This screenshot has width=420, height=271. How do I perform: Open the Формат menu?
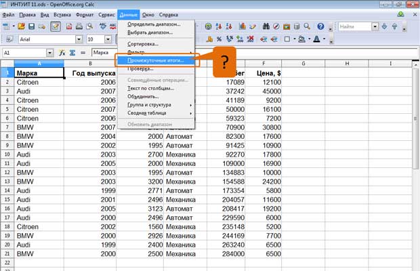[85, 15]
